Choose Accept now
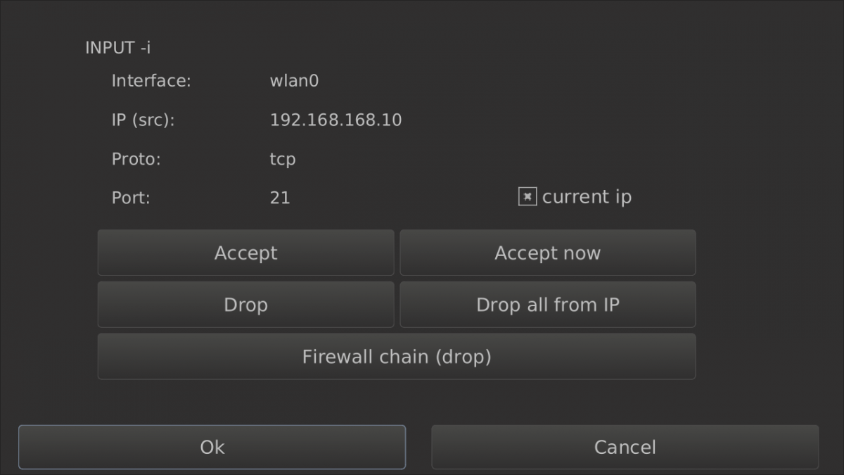844x475 pixels. [547, 253]
